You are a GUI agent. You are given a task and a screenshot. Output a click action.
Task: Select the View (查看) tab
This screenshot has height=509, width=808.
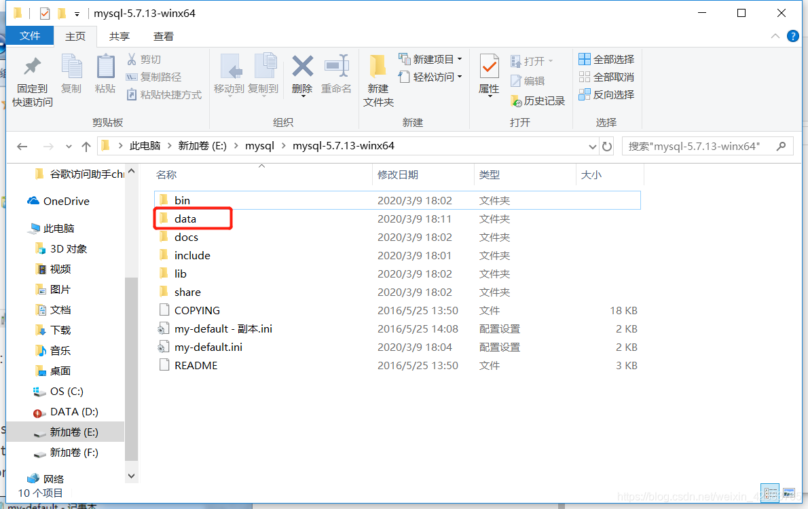coord(164,36)
